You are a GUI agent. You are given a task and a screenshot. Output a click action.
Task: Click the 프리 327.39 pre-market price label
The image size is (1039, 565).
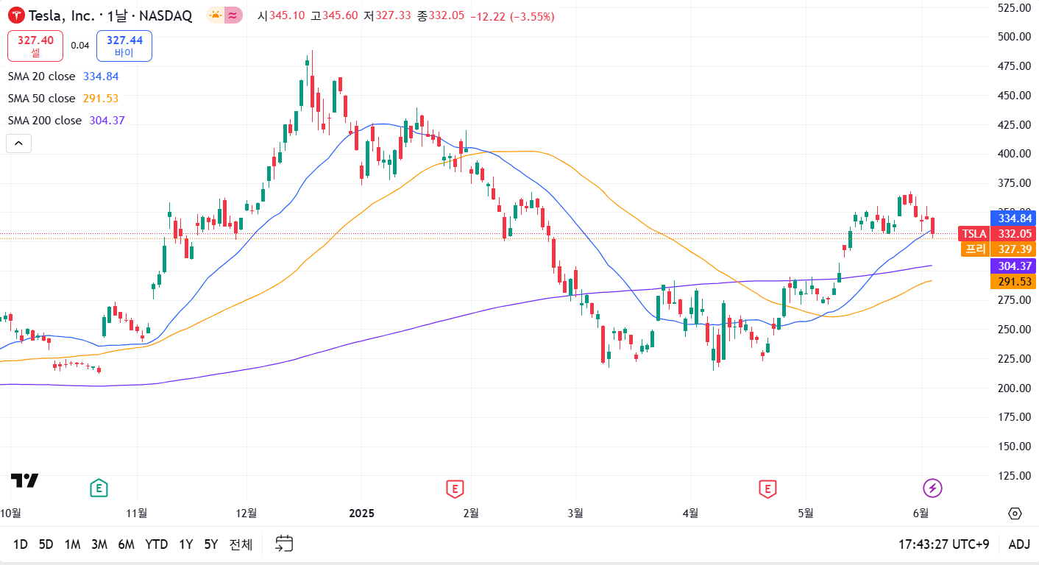(x=997, y=249)
